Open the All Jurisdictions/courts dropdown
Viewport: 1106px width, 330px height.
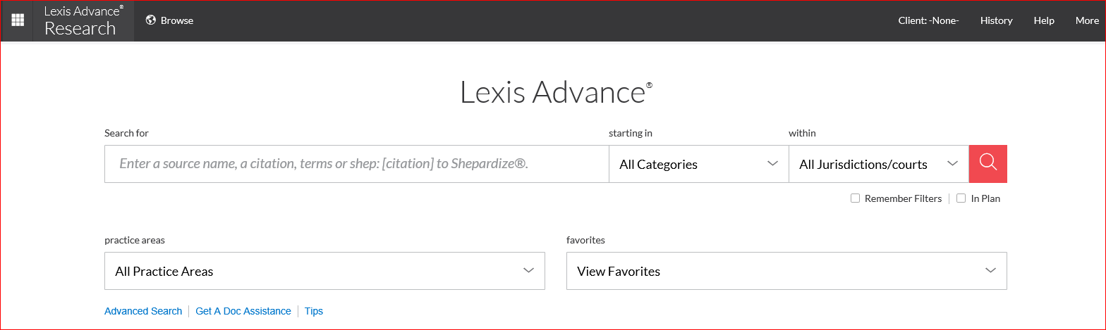click(879, 164)
